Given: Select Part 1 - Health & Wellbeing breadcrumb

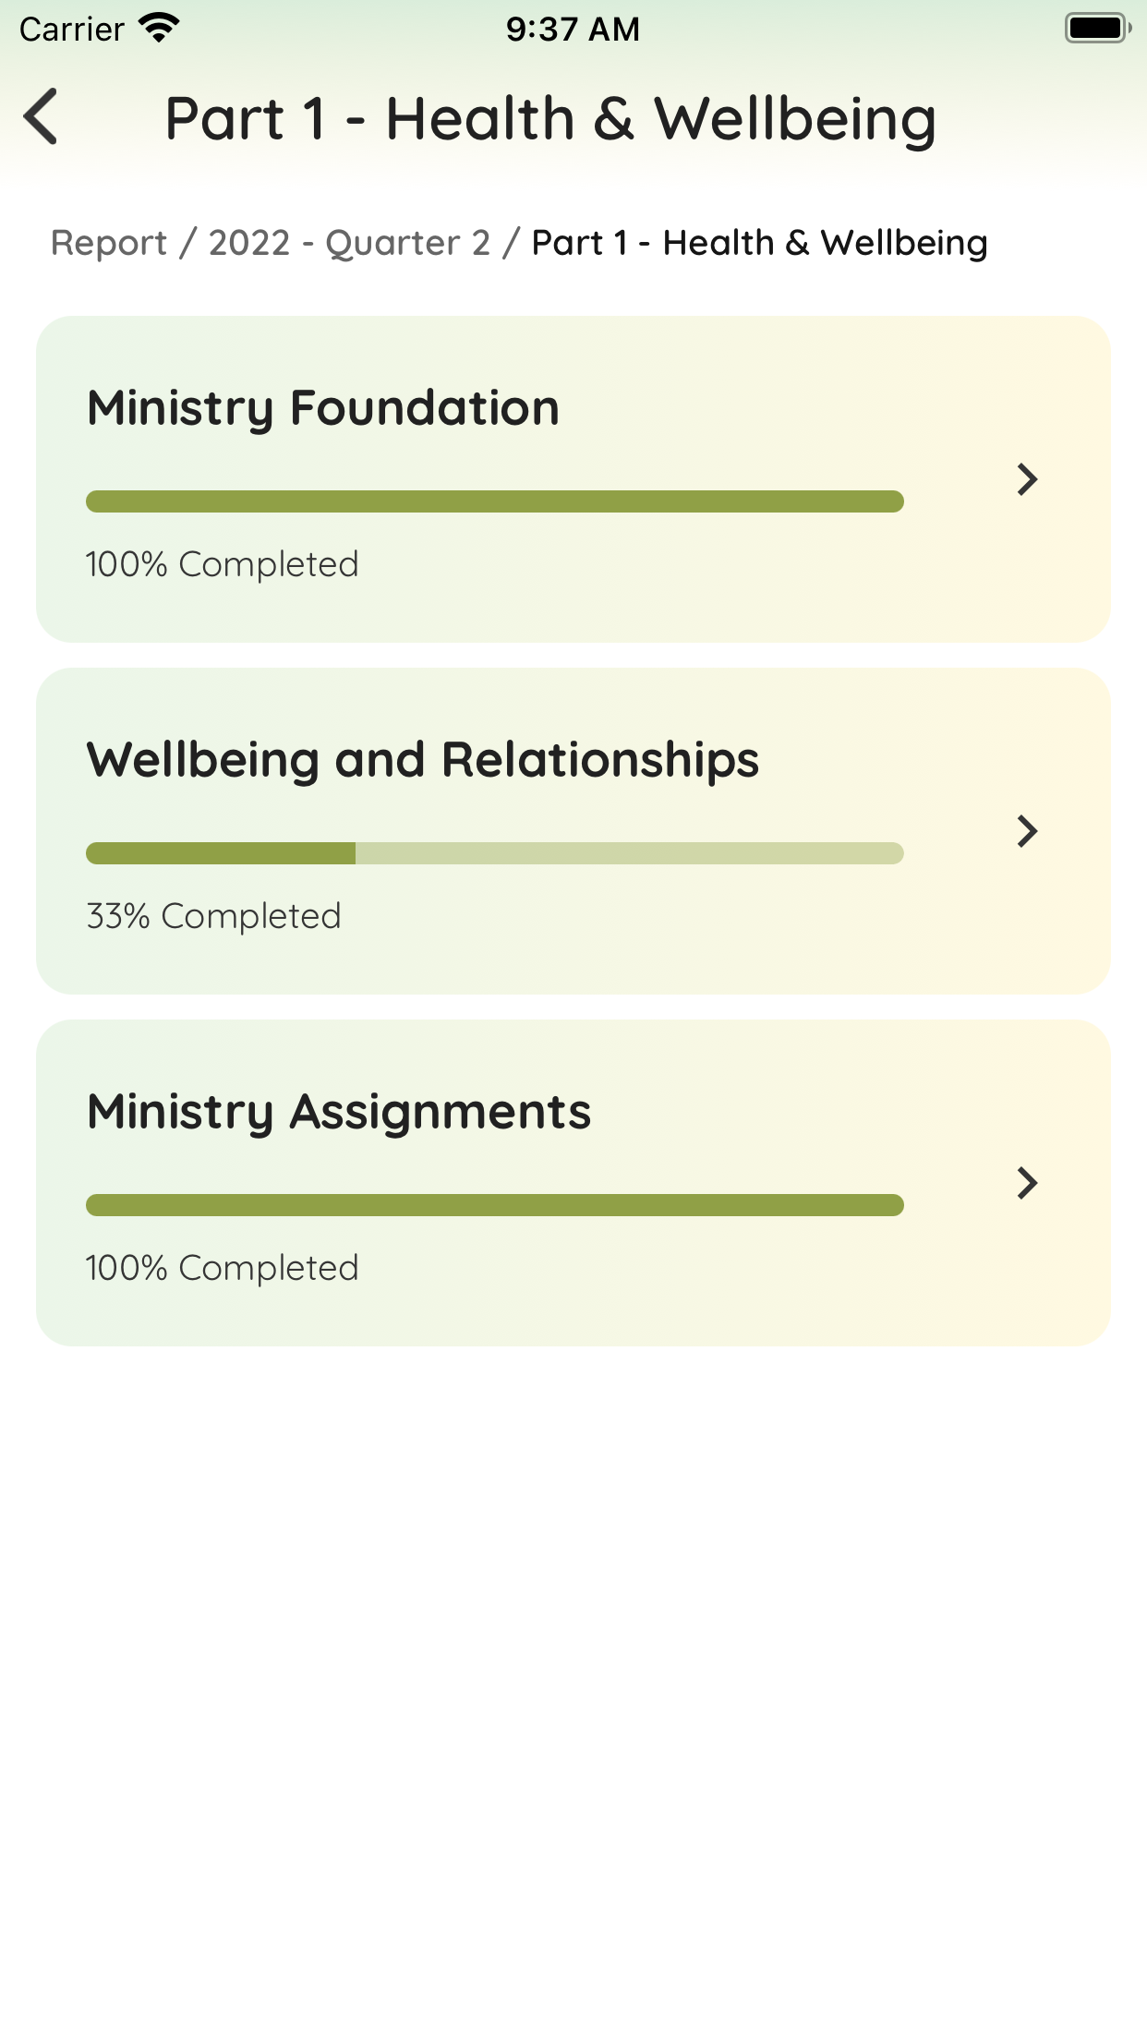Looking at the screenshot, I should pos(760,243).
